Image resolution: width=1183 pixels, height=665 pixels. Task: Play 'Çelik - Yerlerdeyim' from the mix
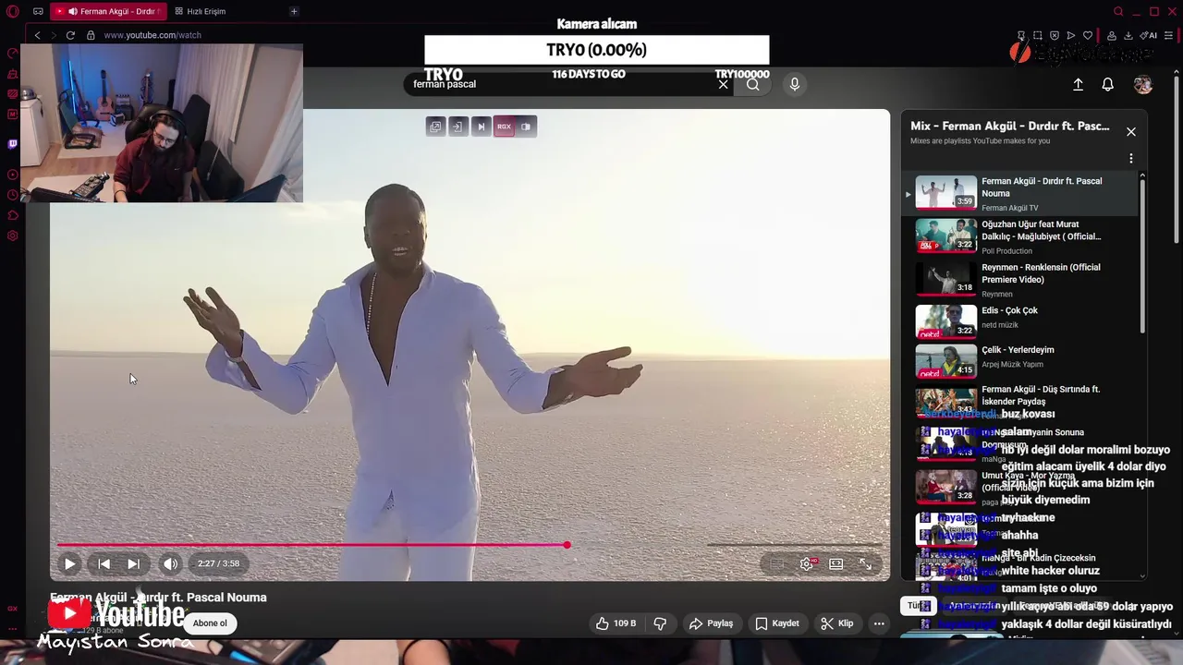(1020, 360)
